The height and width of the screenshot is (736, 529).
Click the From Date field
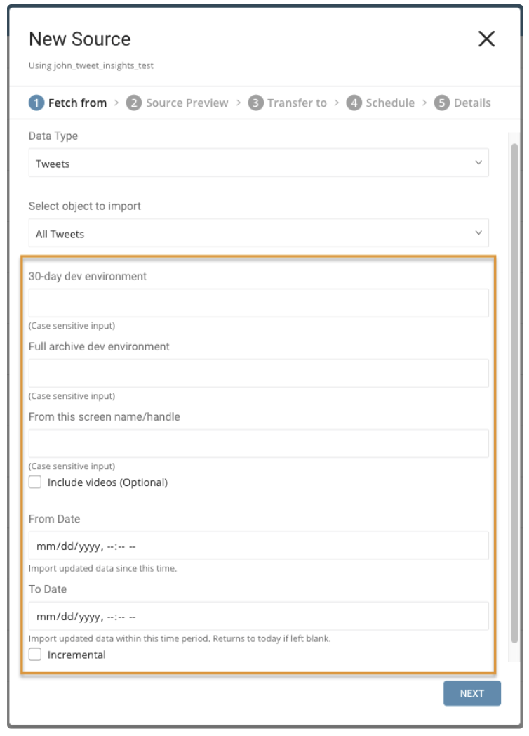[258, 546]
